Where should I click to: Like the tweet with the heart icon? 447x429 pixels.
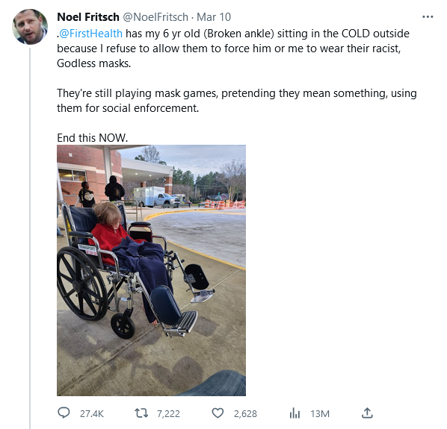(x=218, y=413)
